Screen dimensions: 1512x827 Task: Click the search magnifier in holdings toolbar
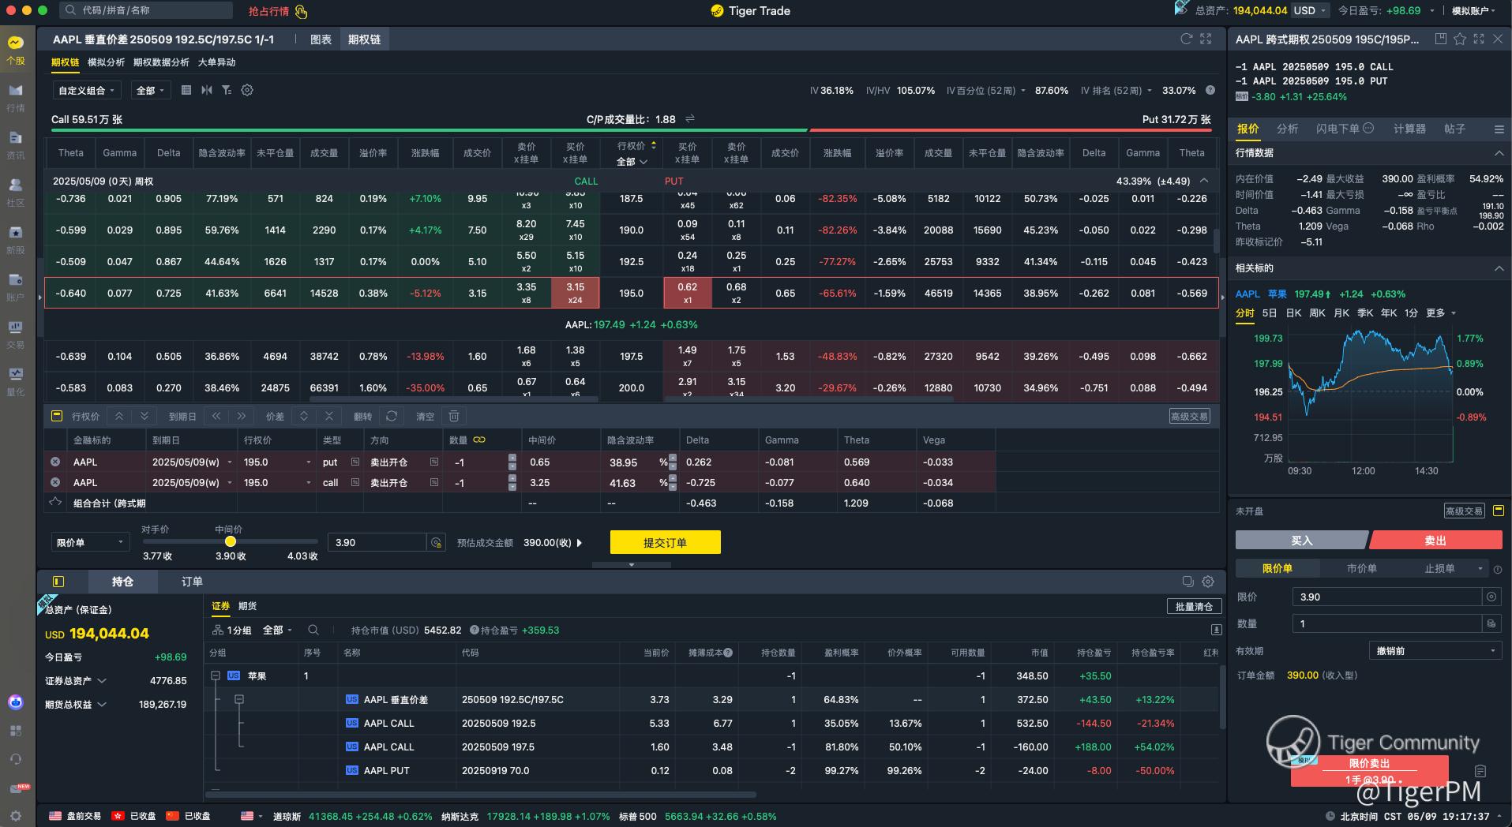313,630
